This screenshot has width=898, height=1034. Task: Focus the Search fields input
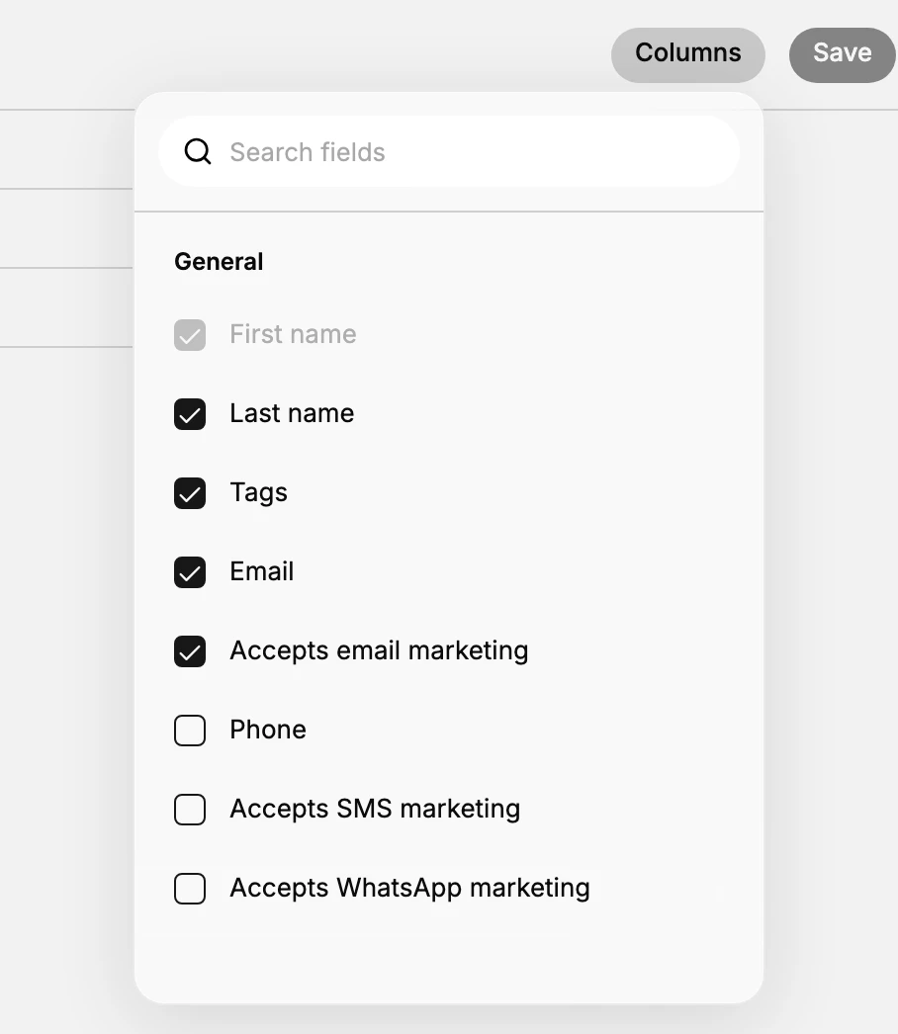[x=449, y=151]
